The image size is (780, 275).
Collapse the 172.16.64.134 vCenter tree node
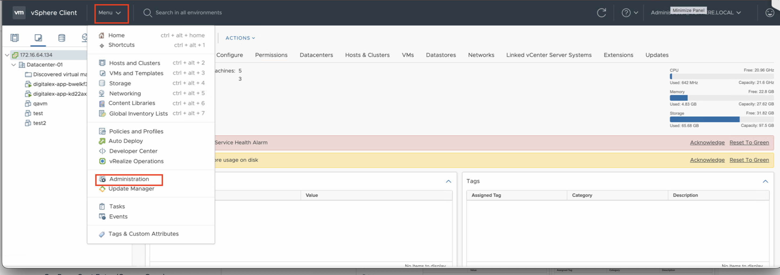point(7,55)
